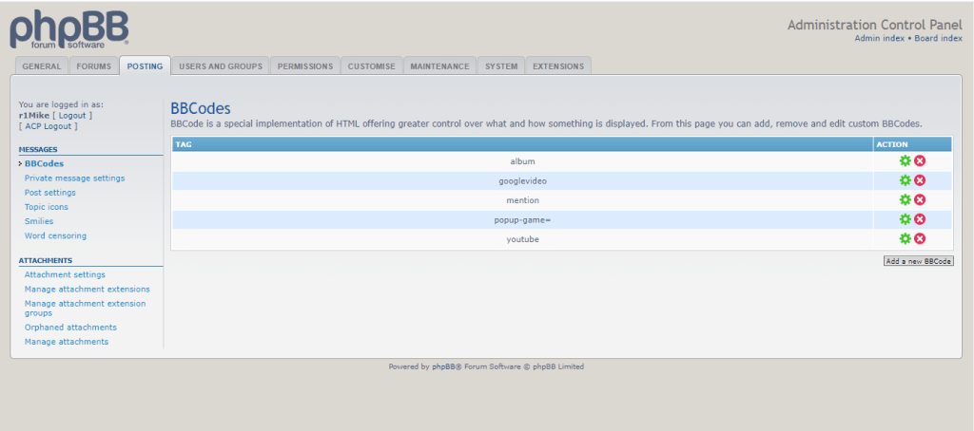Open Private message settings
974x431 pixels.
[x=74, y=178]
